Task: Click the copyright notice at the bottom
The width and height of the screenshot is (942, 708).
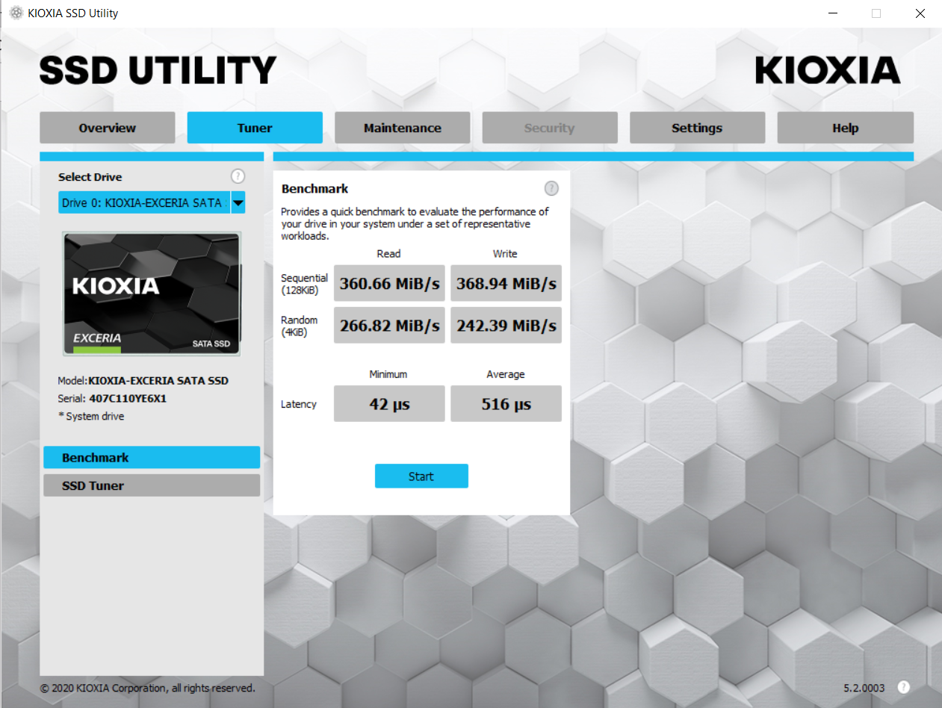Action: 148,688
